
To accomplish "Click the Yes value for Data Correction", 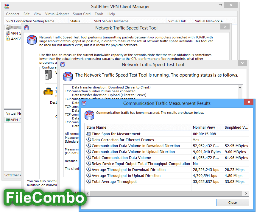I will pyautogui.click(x=196, y=140).
